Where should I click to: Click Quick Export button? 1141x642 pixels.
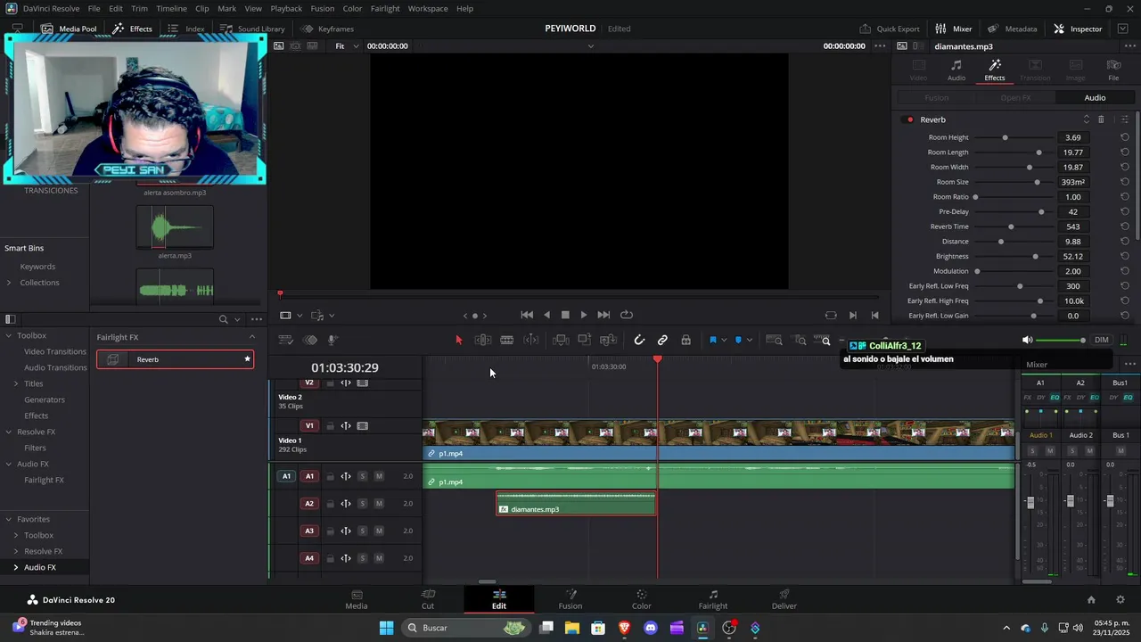[x=890, y=29]
